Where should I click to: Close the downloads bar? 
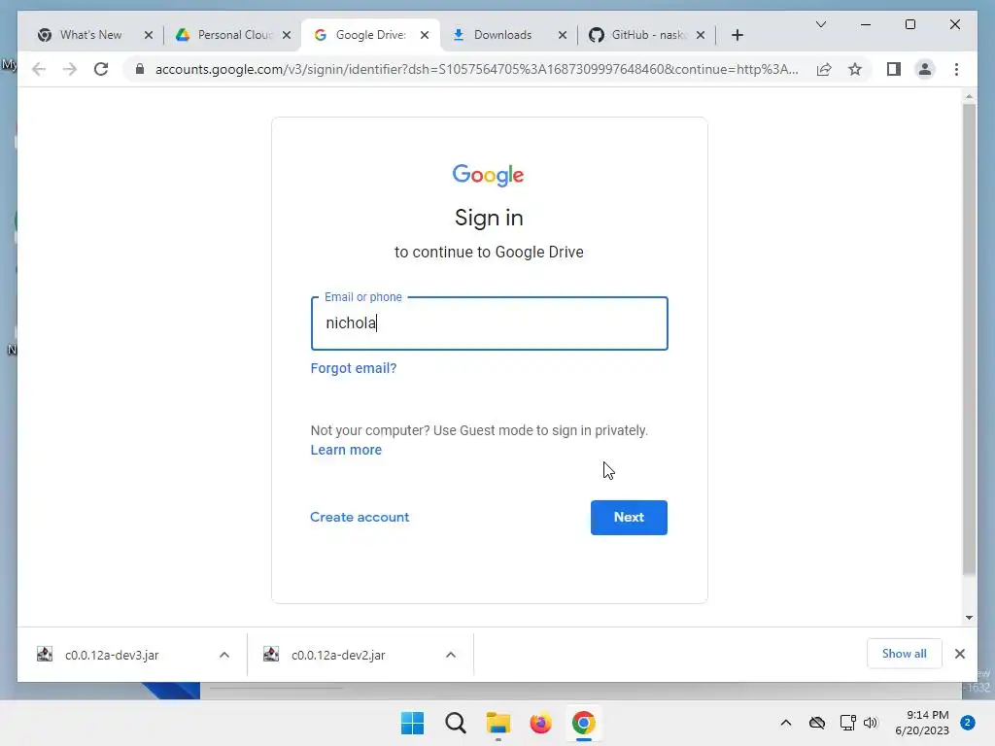coord(959,654)
